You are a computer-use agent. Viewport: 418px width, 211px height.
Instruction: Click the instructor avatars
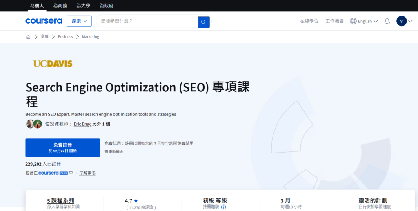pos(34,124)
